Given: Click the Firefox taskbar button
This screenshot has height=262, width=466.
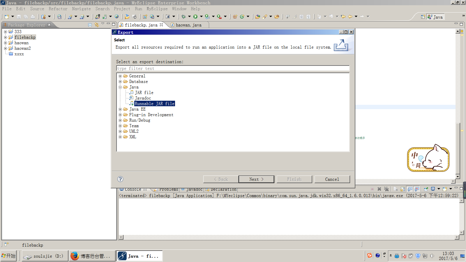Looking at the screenshot, I should click(x=92, y=256).
